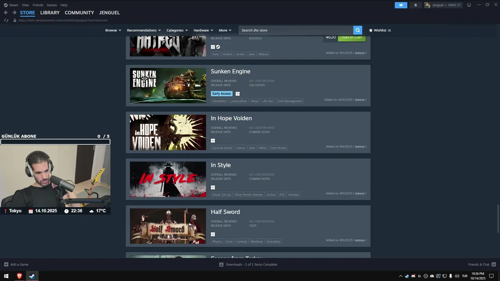Open the Friends menu

point(38,5)
